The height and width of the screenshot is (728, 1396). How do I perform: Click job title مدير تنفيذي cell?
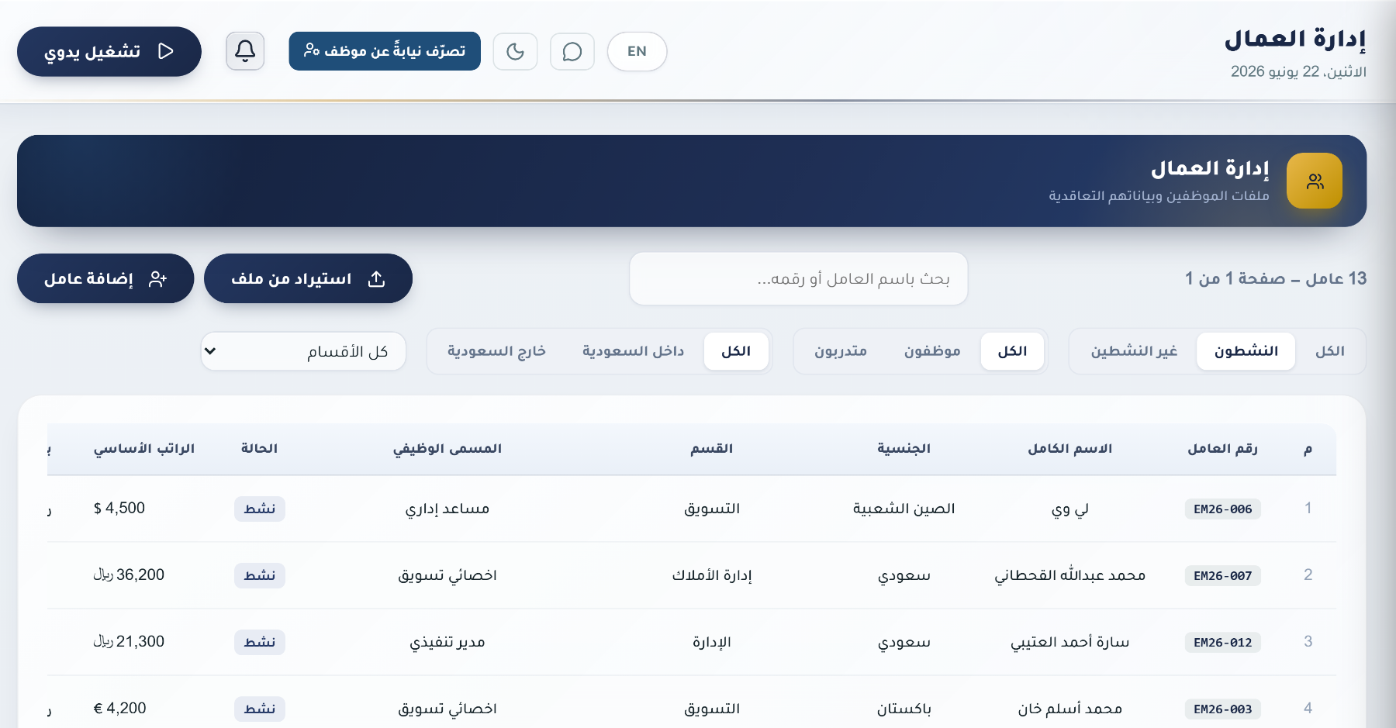(x=447, y=642)
